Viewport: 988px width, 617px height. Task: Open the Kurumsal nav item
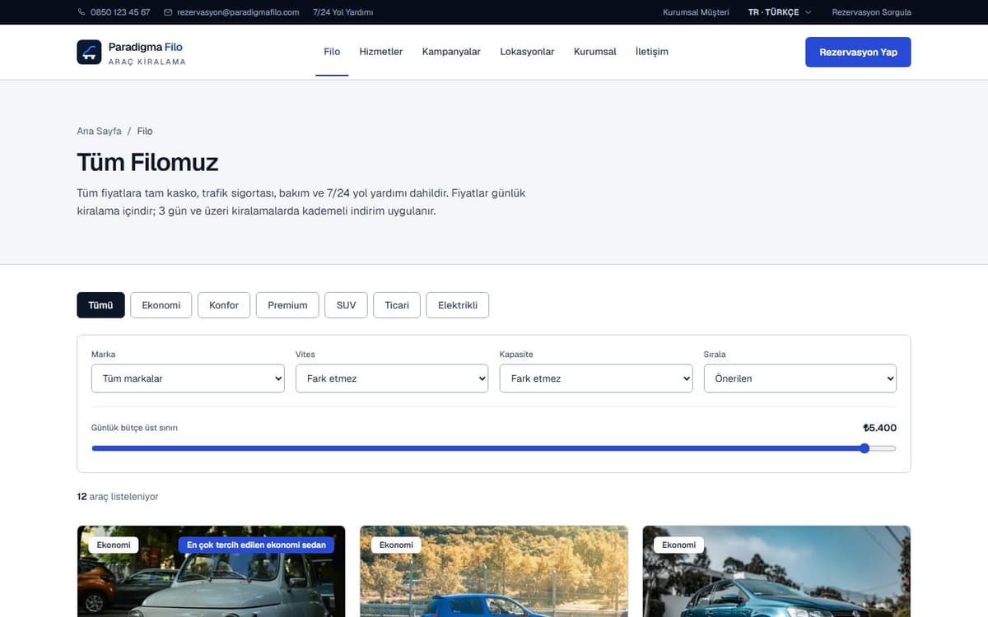(595, 52)
